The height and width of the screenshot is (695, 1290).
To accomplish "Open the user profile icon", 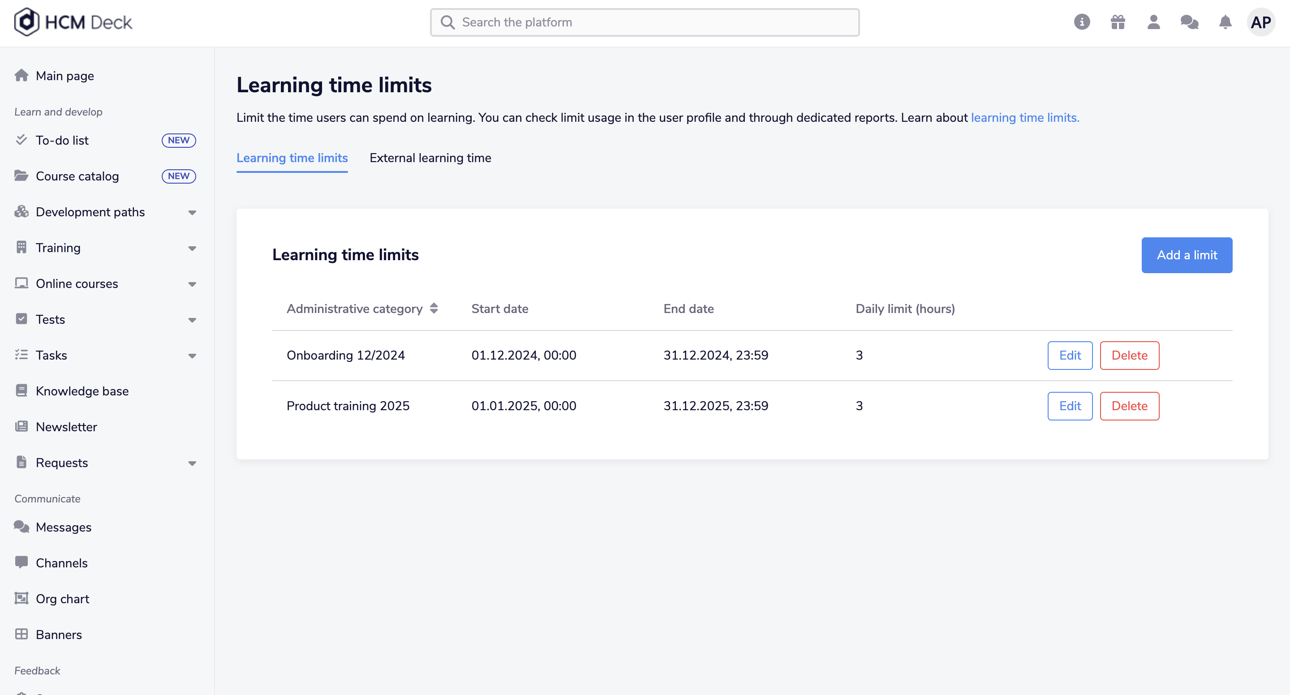I will 1153,22.
